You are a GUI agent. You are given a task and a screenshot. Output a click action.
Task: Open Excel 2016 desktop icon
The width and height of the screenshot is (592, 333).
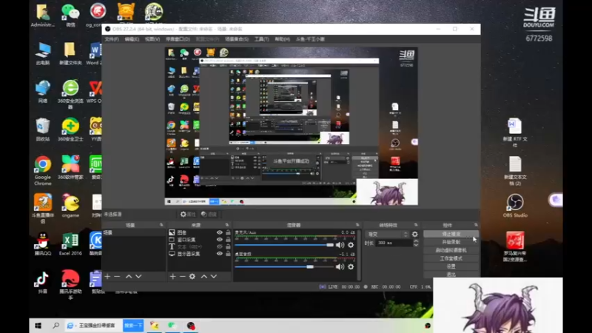click(70, 244)
